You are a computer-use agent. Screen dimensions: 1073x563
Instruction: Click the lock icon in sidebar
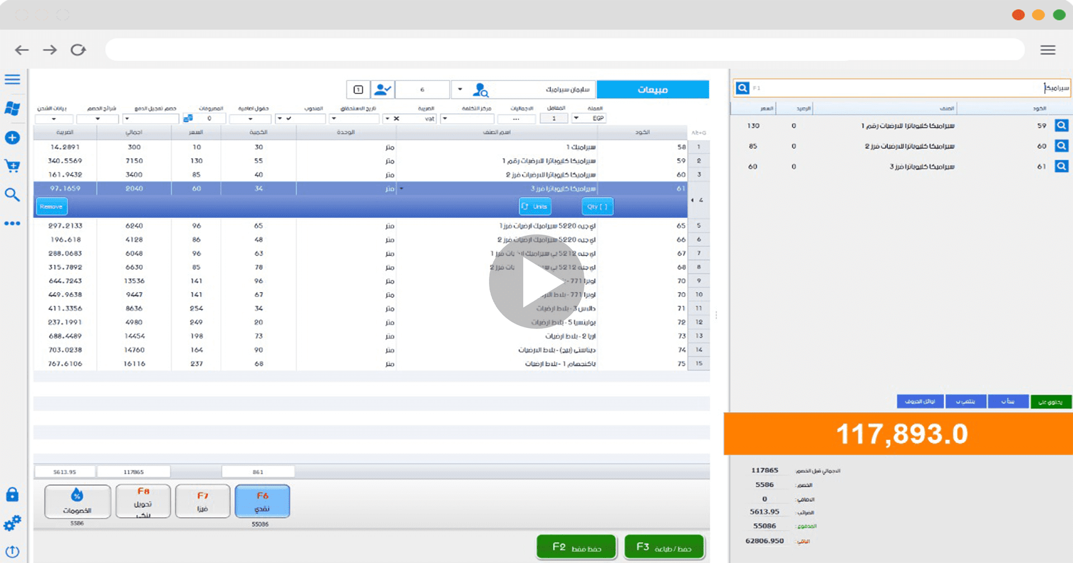pyautogui.click(x=12, y=494)
